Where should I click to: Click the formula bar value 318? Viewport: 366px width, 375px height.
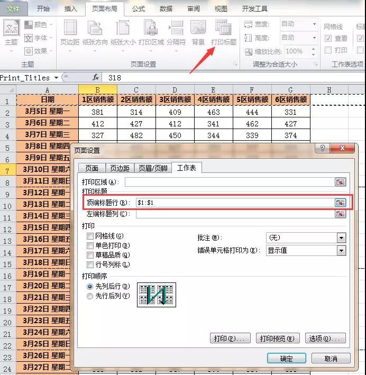click(x=114, y=78)
